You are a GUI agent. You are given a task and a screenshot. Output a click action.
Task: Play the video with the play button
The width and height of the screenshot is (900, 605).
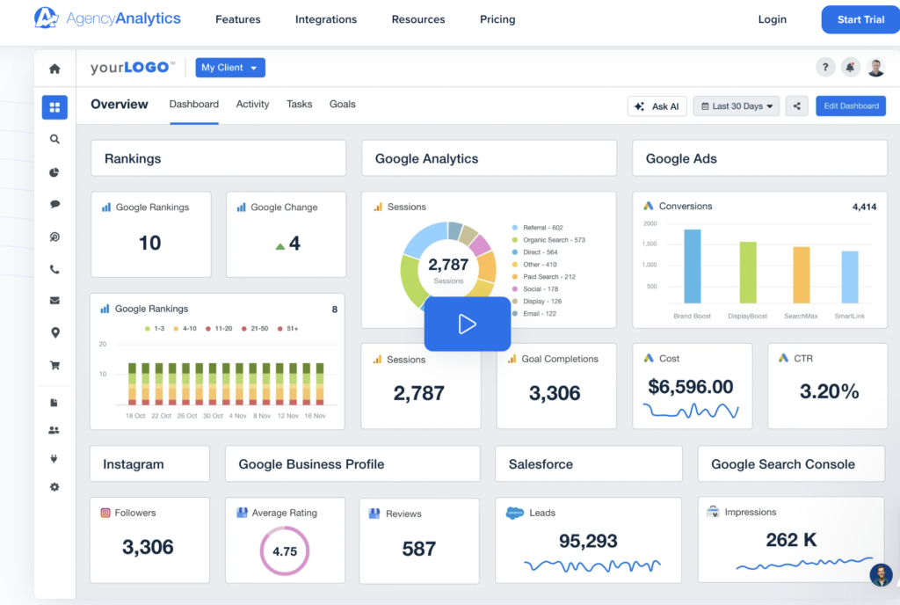pyautogui.click(x=468, y=324)
